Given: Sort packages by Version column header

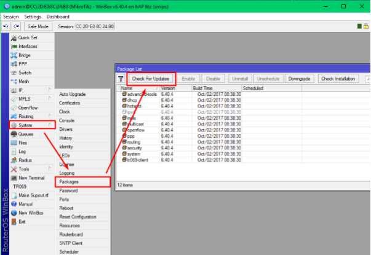Looking at the screenshot, I should tap(175, 88).
